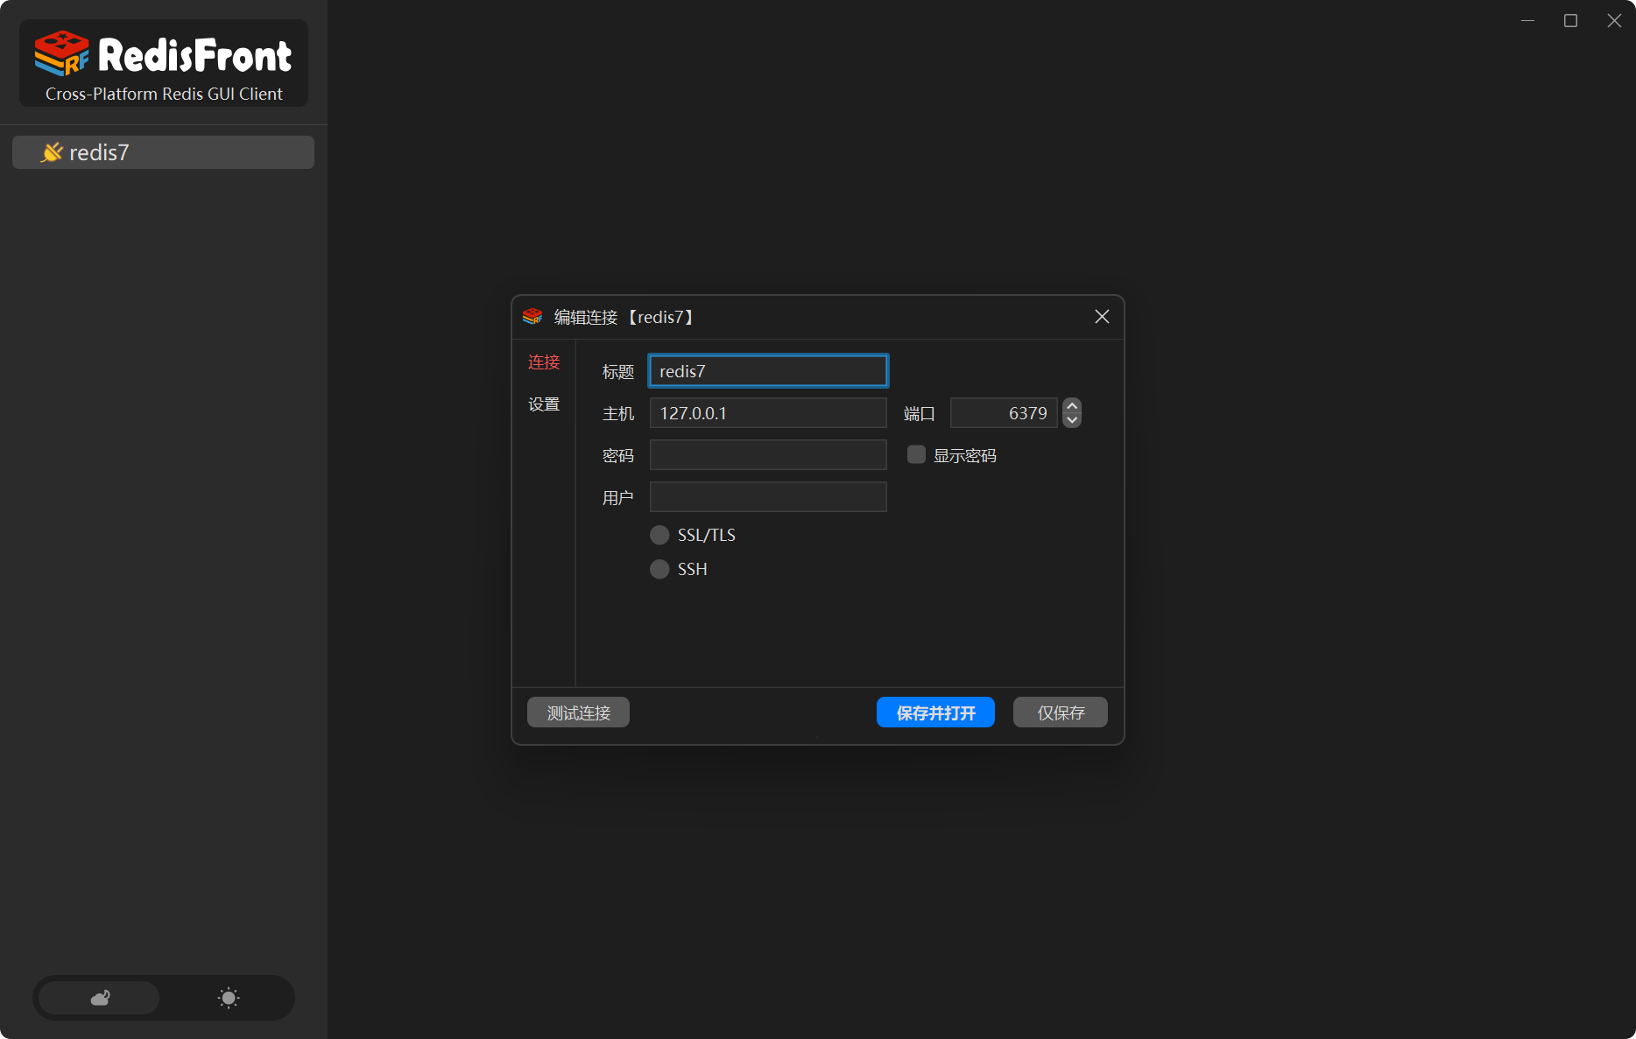Image resolution: width=1636 pixels, height=1039 pixels.
Task: Close the edit connection dialog
Action: [x=1102, y=317]
